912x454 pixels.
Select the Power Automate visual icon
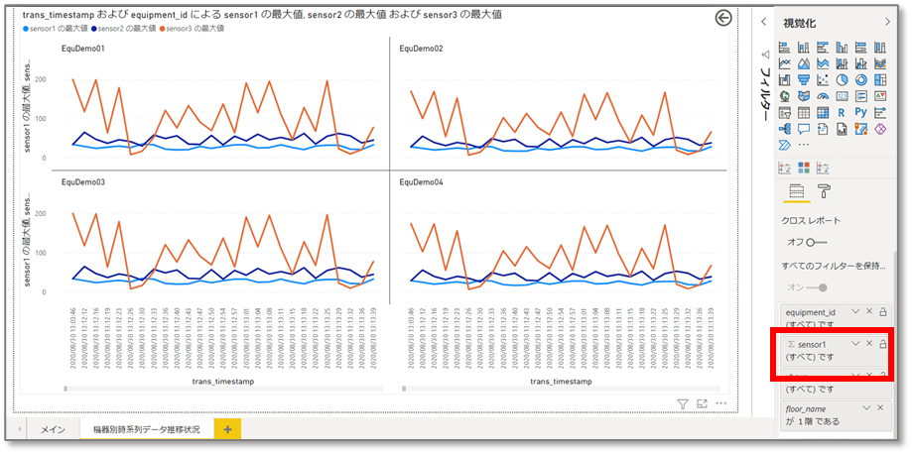[x=785, y=145]
